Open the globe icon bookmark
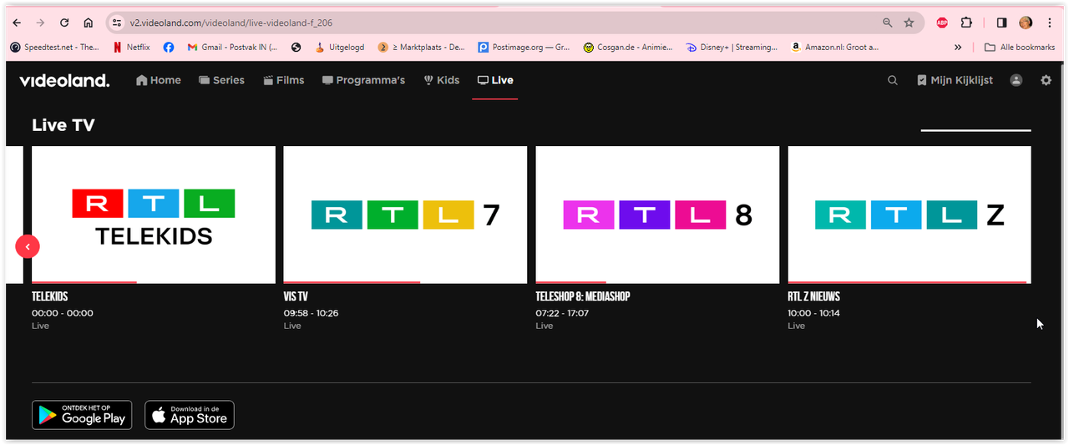 (x=296, y=48)
